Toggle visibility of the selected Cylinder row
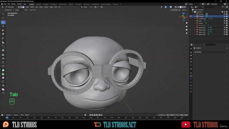This screenshot has height=129, width=229. (224, 16)
